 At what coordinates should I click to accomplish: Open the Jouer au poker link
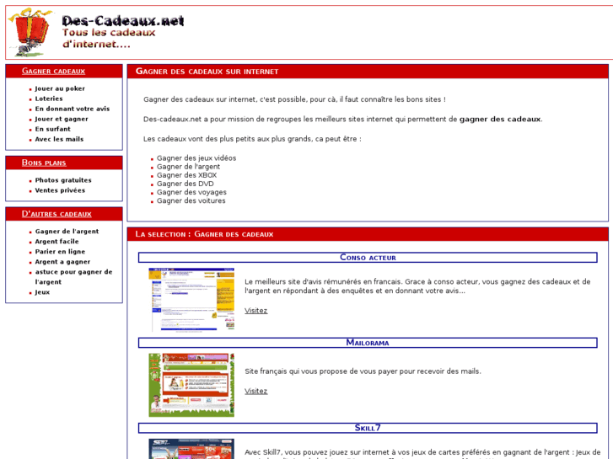tap(60, 88)
